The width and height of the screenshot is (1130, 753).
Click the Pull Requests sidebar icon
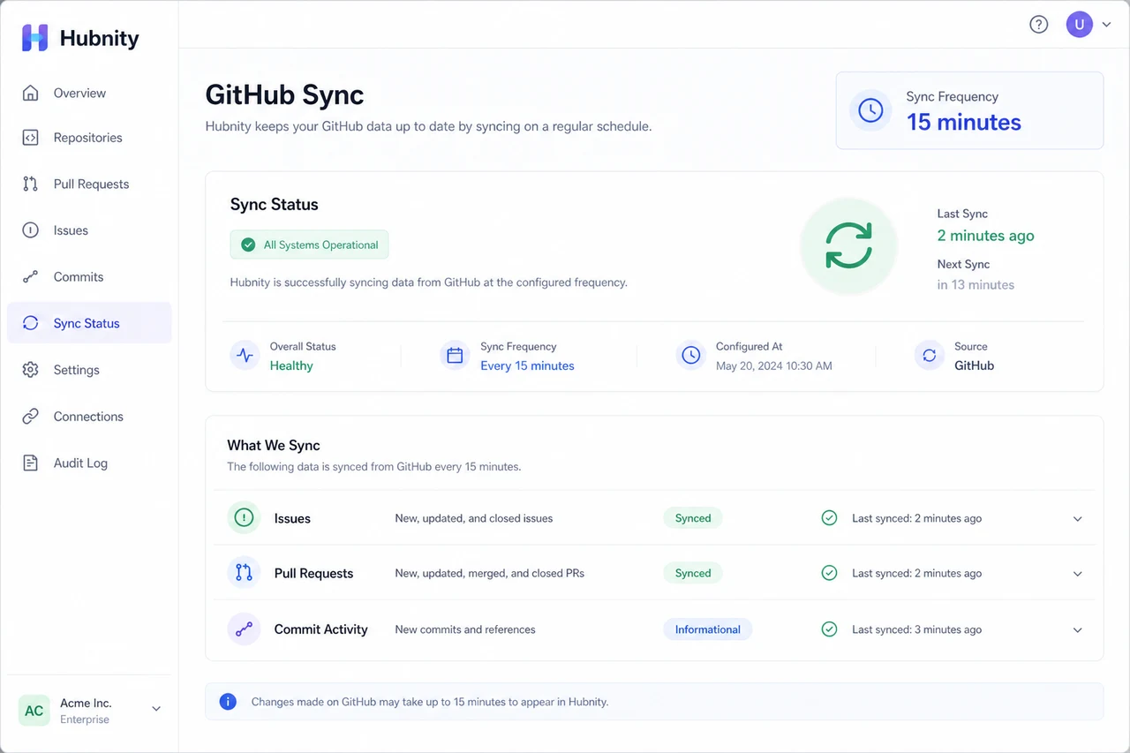click(x=30, y=184)
